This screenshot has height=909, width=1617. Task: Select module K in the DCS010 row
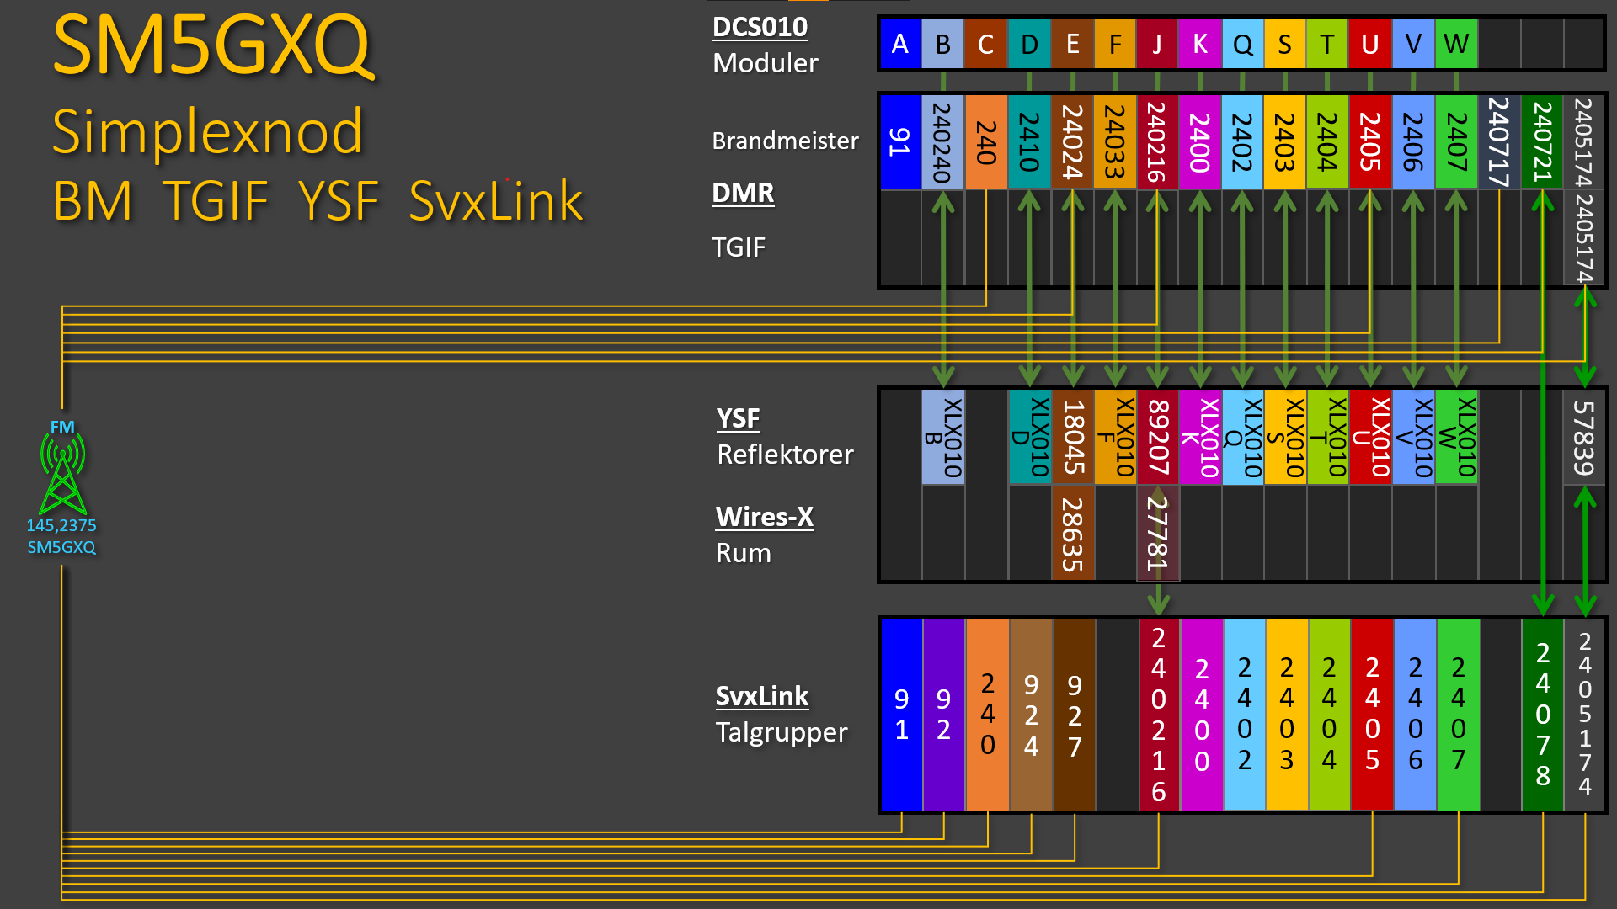[x=1199, y=44]
